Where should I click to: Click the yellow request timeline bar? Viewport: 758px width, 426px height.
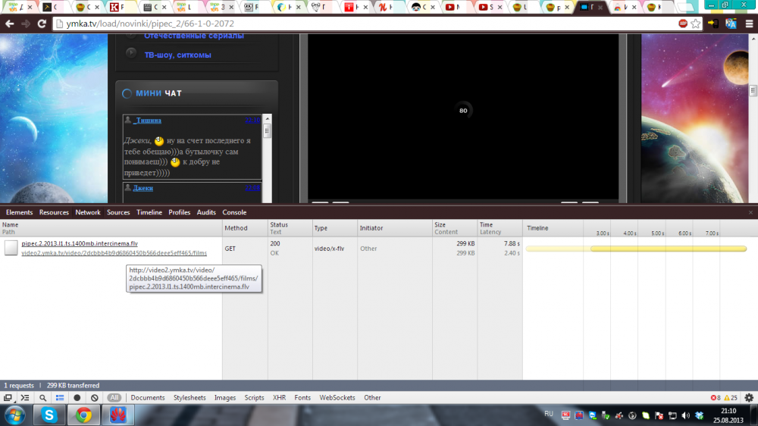[667, 249]
